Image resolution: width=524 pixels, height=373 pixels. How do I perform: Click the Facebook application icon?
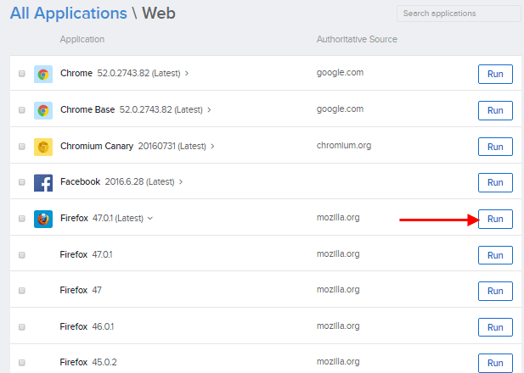point(43,182)
